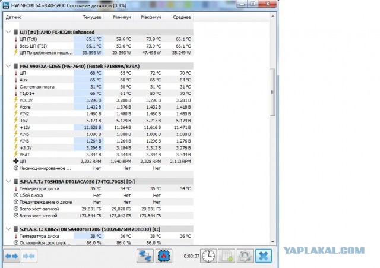This screenshot has width=380, height=268.
Task: Minimize the HWiNFO window
Action: pos(242,4)
